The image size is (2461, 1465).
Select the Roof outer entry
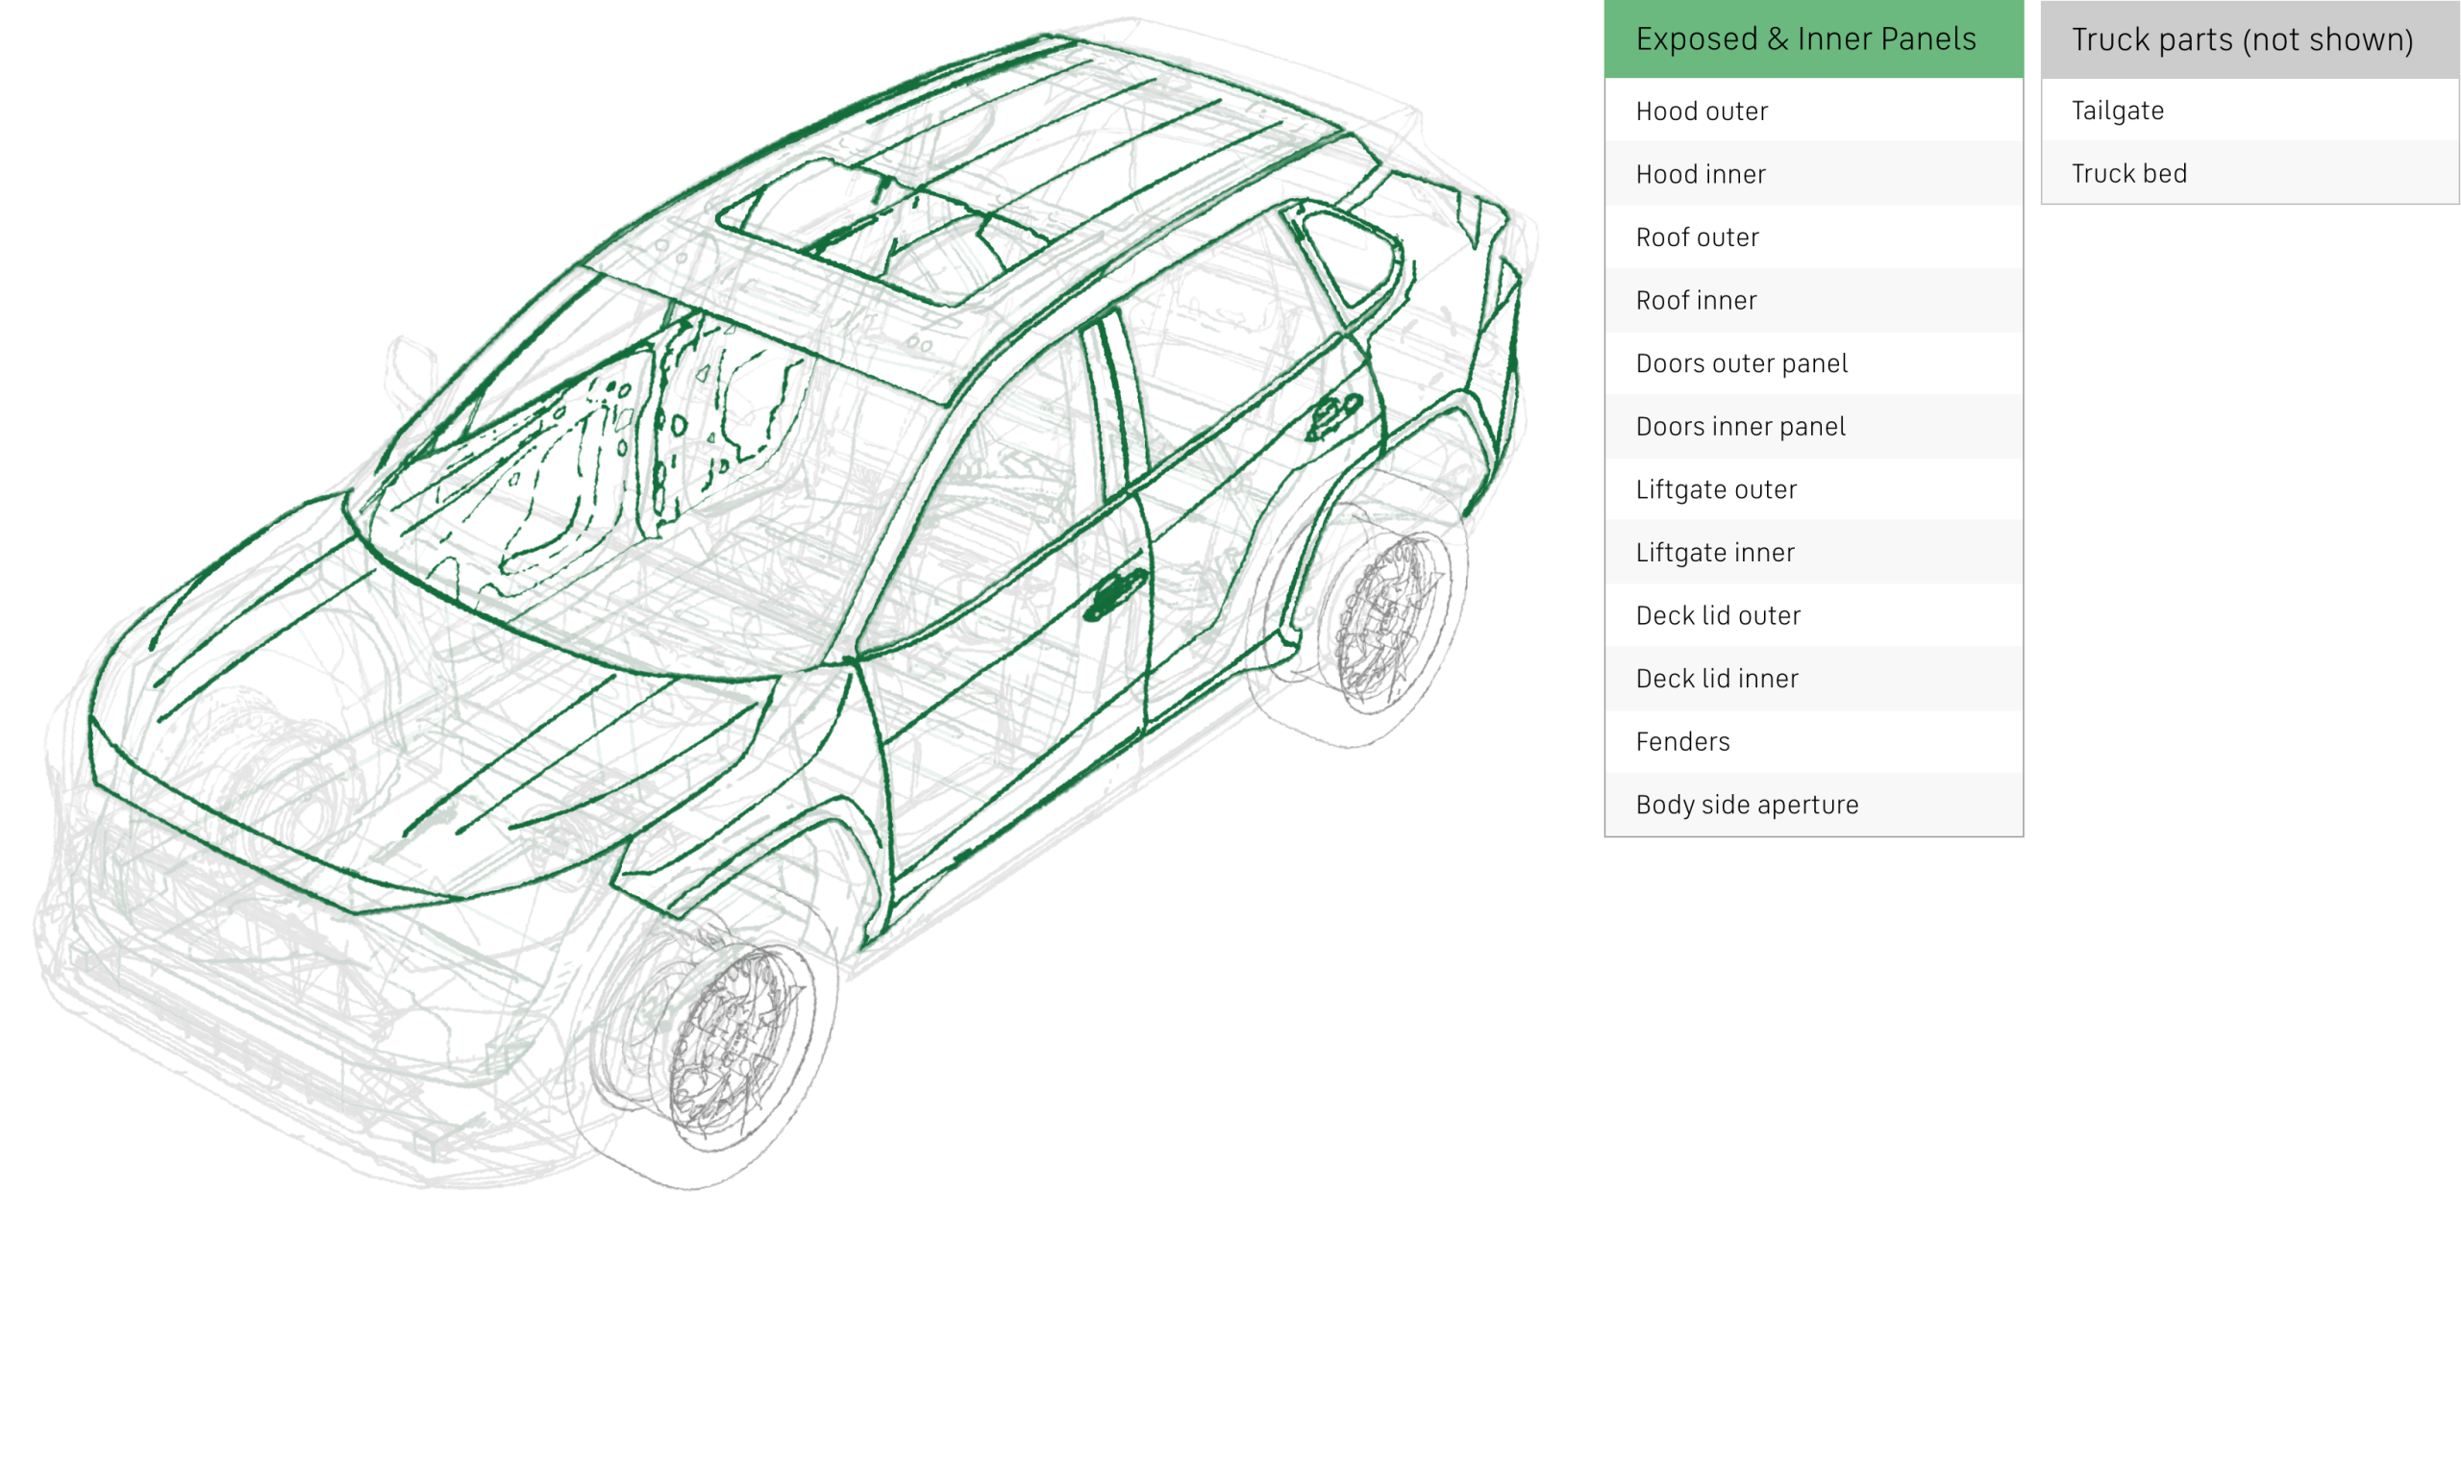coord(1812,236)
